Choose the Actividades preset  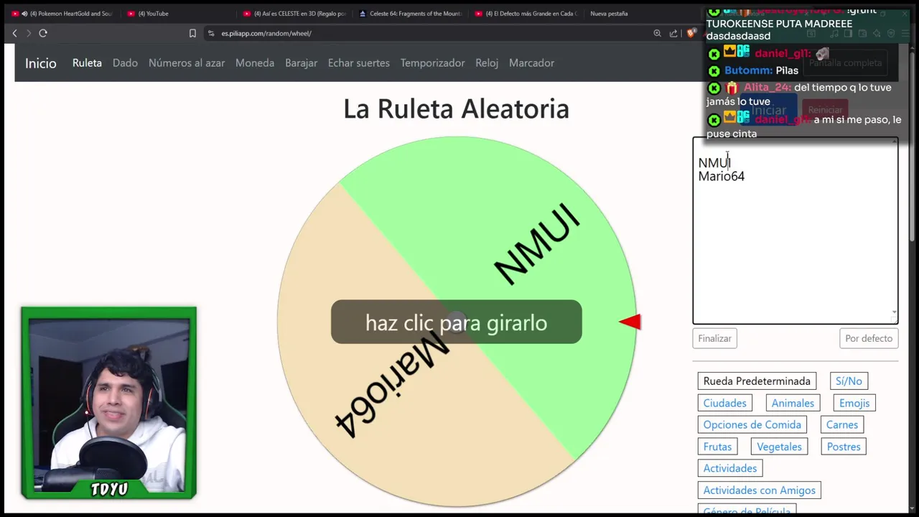(x=729, y=468)
